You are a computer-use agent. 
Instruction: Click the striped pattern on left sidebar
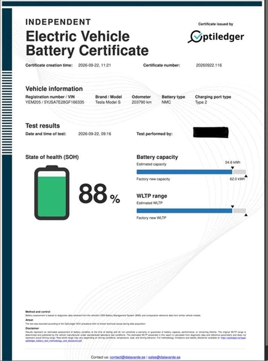point(7,113)
